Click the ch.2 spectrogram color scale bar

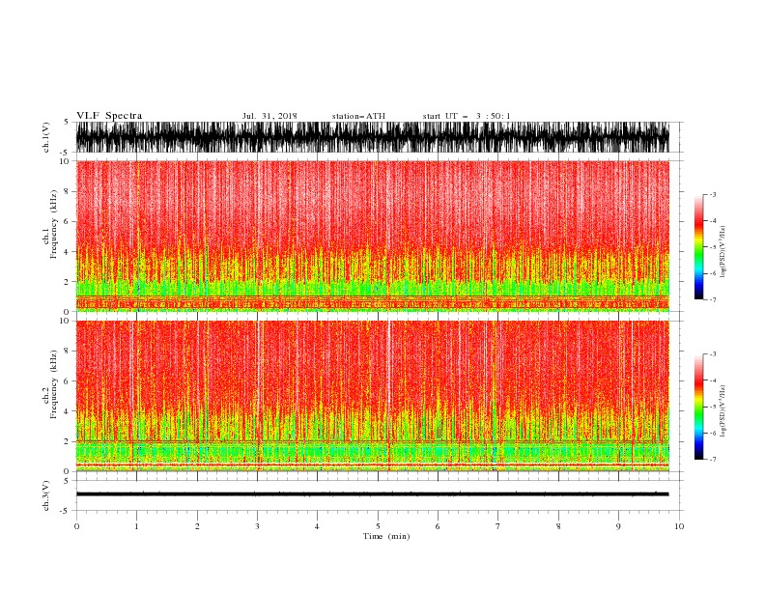(698, 407)
